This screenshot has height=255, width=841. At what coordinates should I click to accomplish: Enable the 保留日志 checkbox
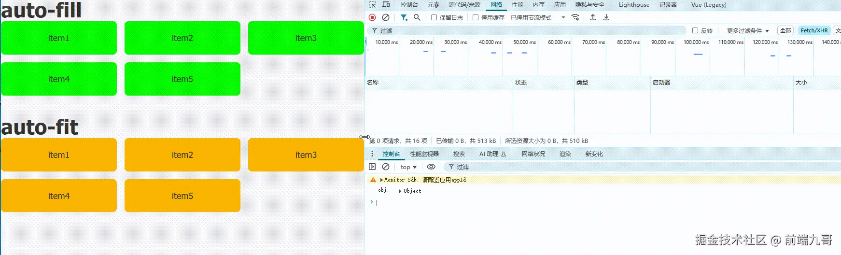434,17
